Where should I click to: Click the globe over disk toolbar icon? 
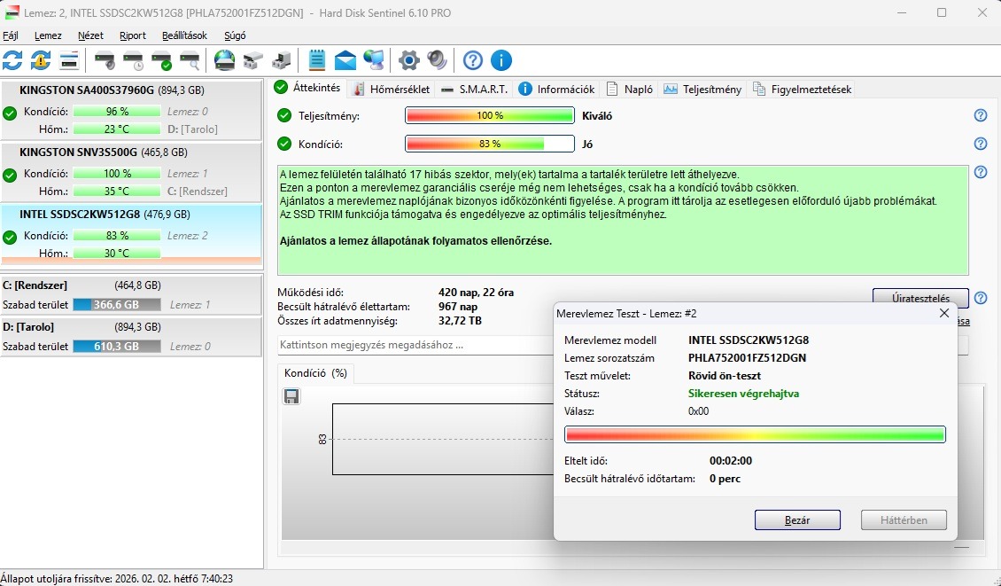coord(225,60)
